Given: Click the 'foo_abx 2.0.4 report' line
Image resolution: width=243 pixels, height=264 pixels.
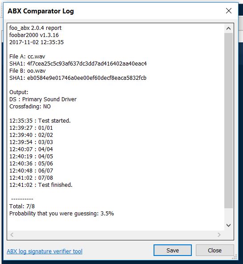Looking at the screenshot, I should [35, 28].
